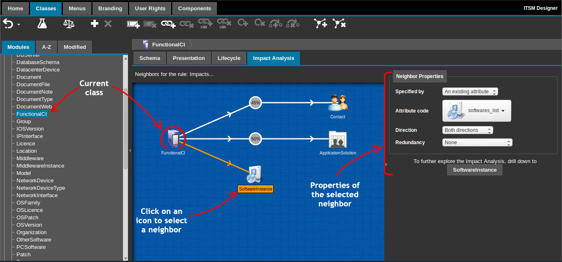Drill down into SoftwareInstance
Screen dimensions: 562x262
(x=474, y=169)
